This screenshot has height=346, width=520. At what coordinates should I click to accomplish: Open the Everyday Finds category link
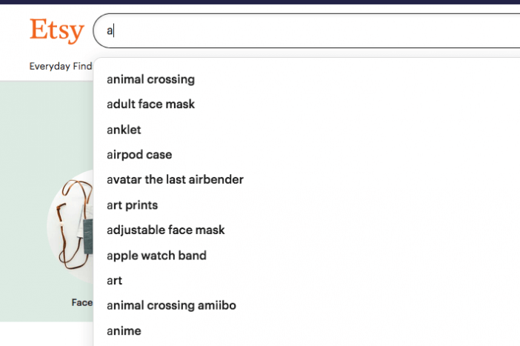click(61, 67)
